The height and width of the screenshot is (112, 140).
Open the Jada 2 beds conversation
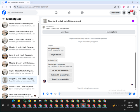[19, 95]
